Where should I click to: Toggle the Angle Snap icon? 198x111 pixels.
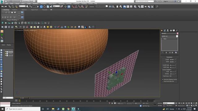pyautogui.click(x=76, y=6)
